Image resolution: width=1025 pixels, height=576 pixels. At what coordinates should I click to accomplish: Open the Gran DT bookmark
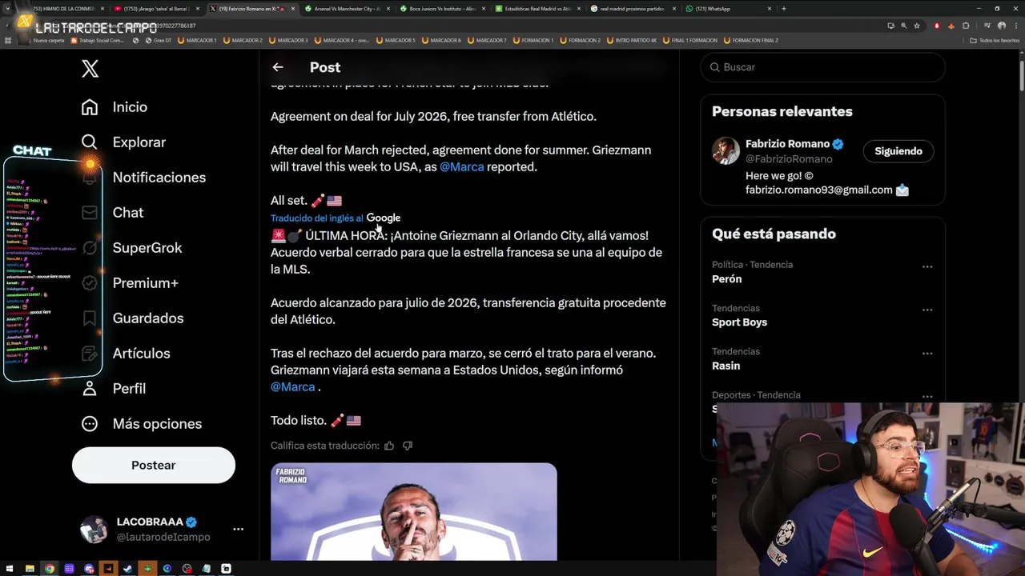pyautogui.click(x=159, y=40)
